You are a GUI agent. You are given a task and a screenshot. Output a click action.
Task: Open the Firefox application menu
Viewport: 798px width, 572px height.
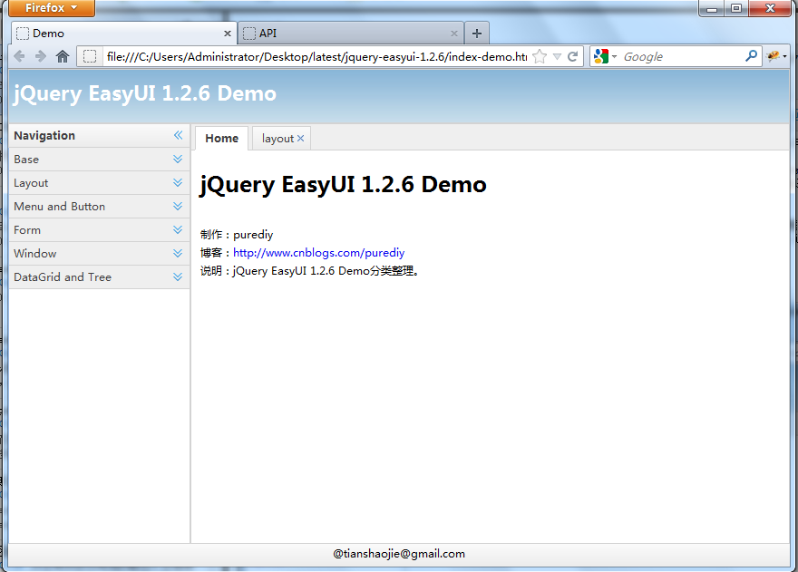52,8
